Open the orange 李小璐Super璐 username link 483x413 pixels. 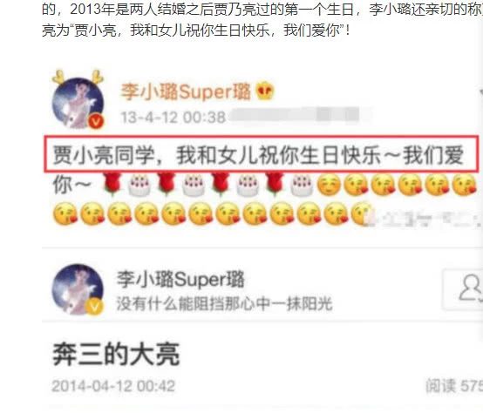(186, 91)
